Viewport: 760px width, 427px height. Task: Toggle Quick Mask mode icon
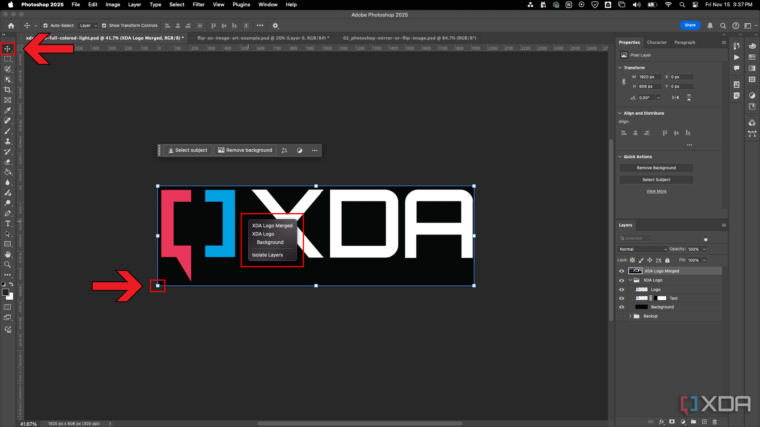tap(8, 307)
